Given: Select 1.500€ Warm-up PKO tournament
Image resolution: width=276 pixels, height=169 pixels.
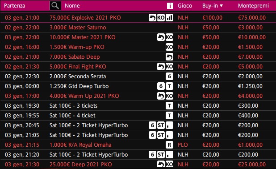Looking at the screenshot, I should pos(77,47).
